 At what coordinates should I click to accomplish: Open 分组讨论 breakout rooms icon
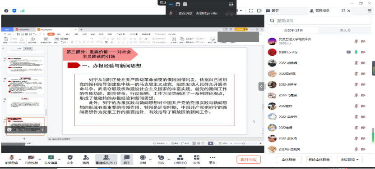click(180, 160)
